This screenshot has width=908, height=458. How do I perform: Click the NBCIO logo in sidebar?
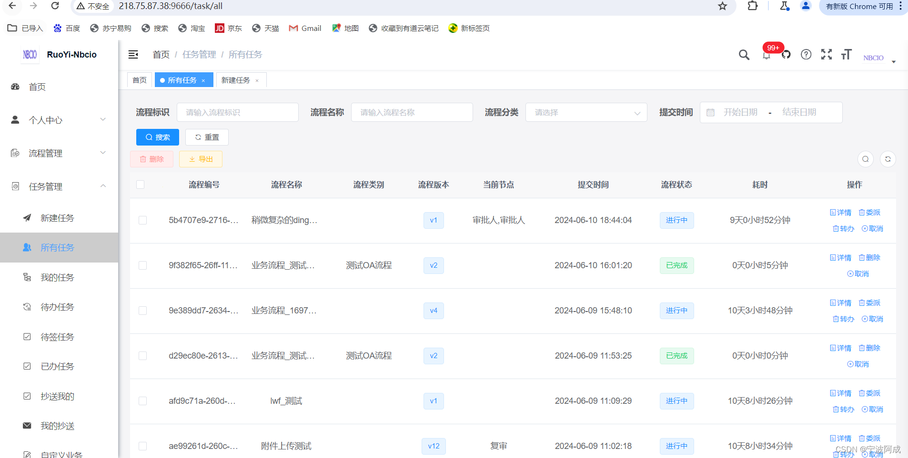(30, 55)
